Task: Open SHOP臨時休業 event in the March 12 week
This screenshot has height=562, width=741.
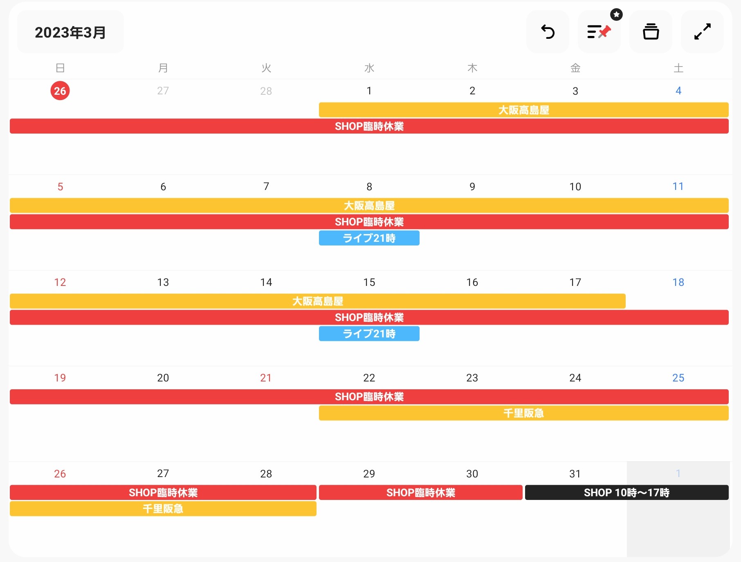Action: tap(369, 317)
